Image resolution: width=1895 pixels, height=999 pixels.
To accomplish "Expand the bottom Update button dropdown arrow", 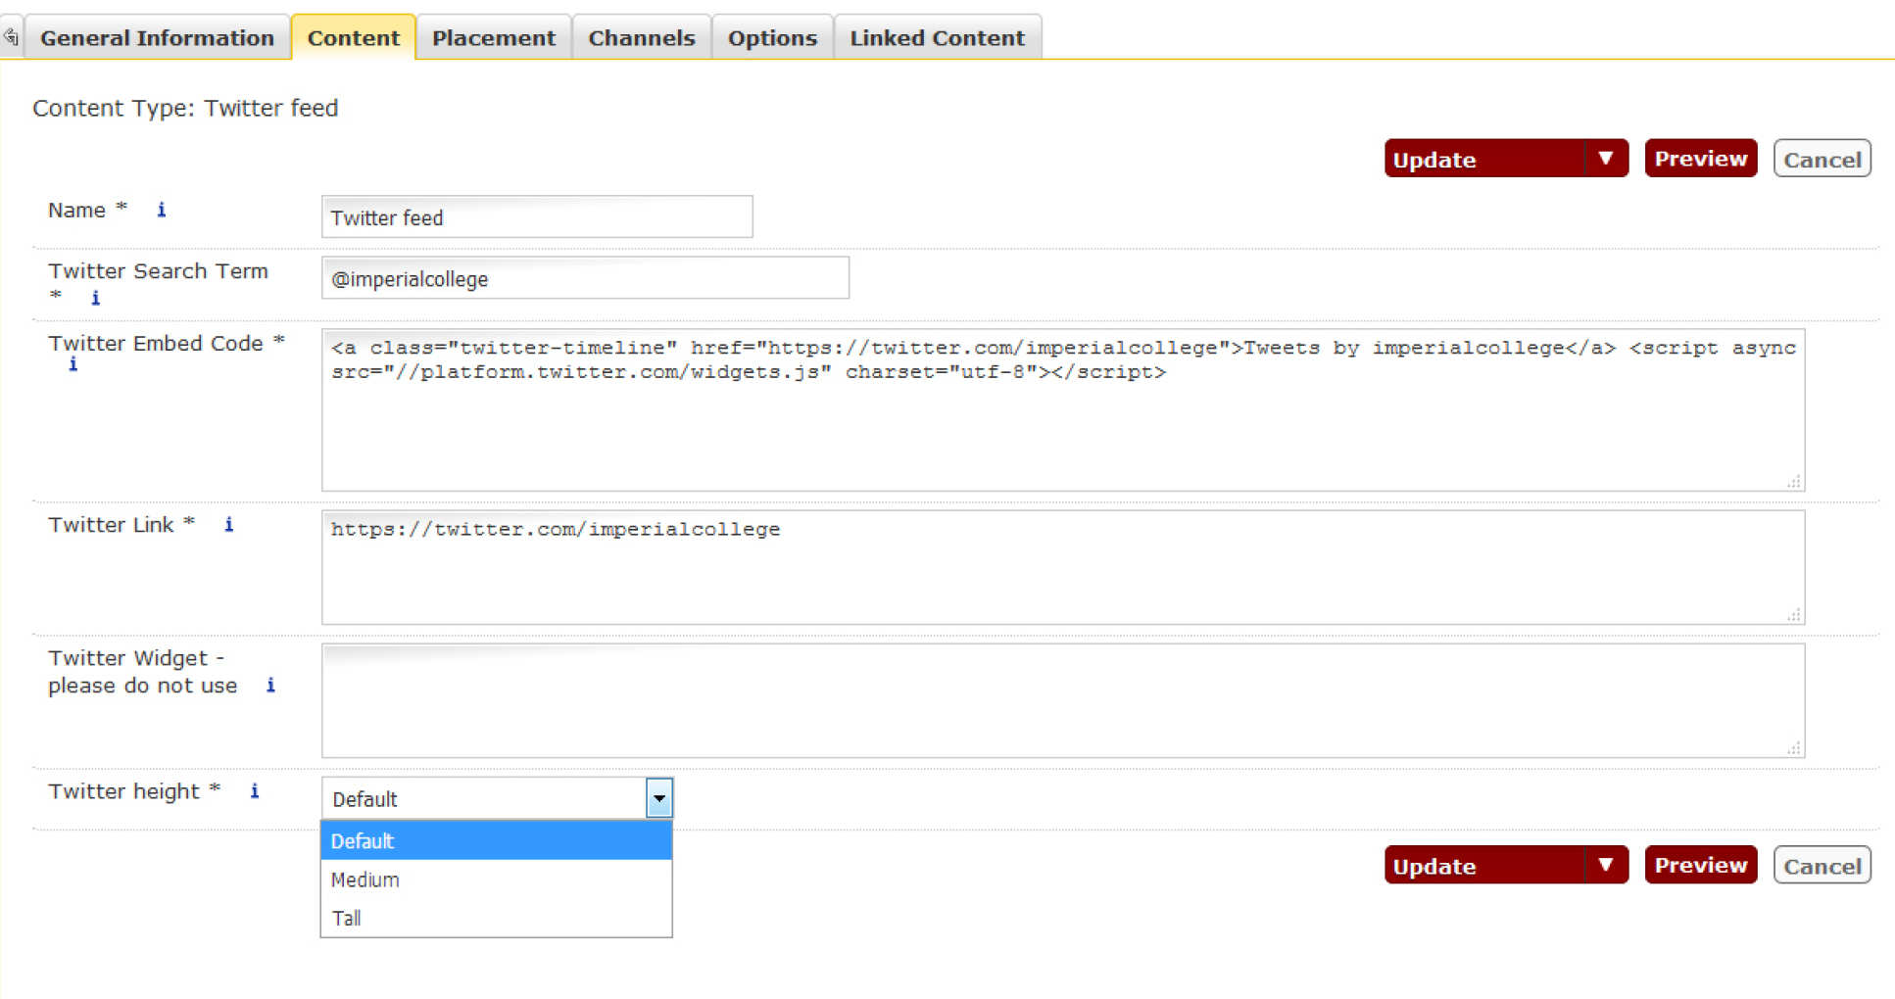I will coord(1605,866).
